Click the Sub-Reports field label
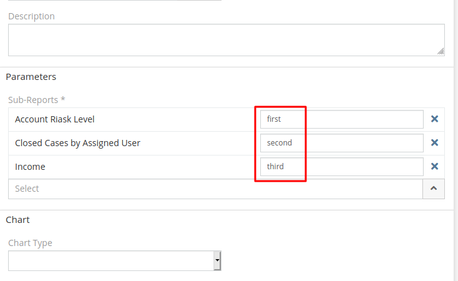Screen dimensions: 458x281 point(37,99)
